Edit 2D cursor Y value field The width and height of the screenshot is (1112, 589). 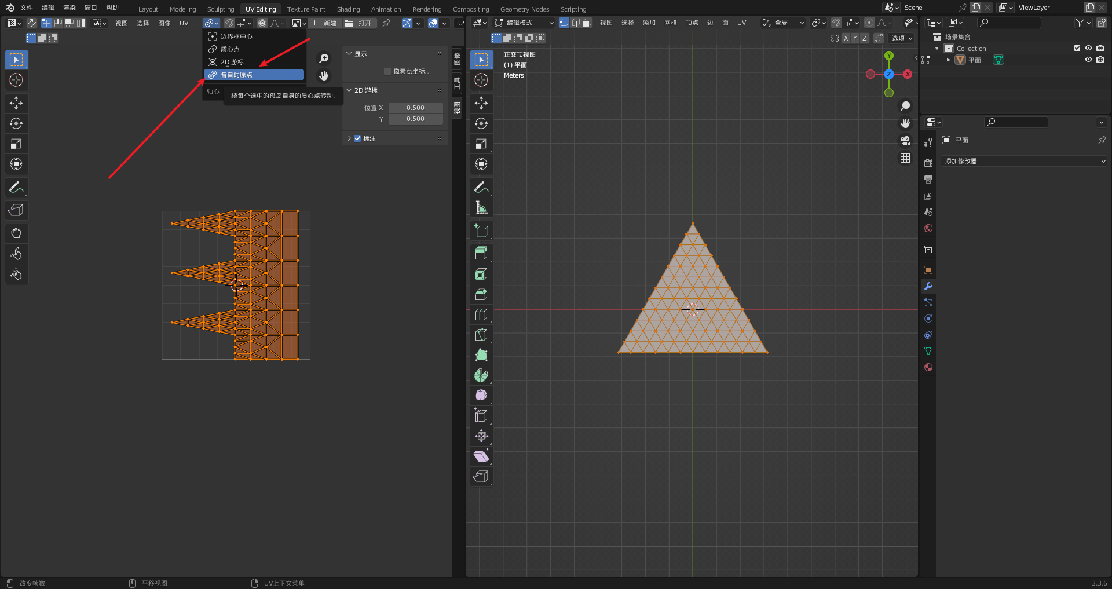[x=415, y=119]
